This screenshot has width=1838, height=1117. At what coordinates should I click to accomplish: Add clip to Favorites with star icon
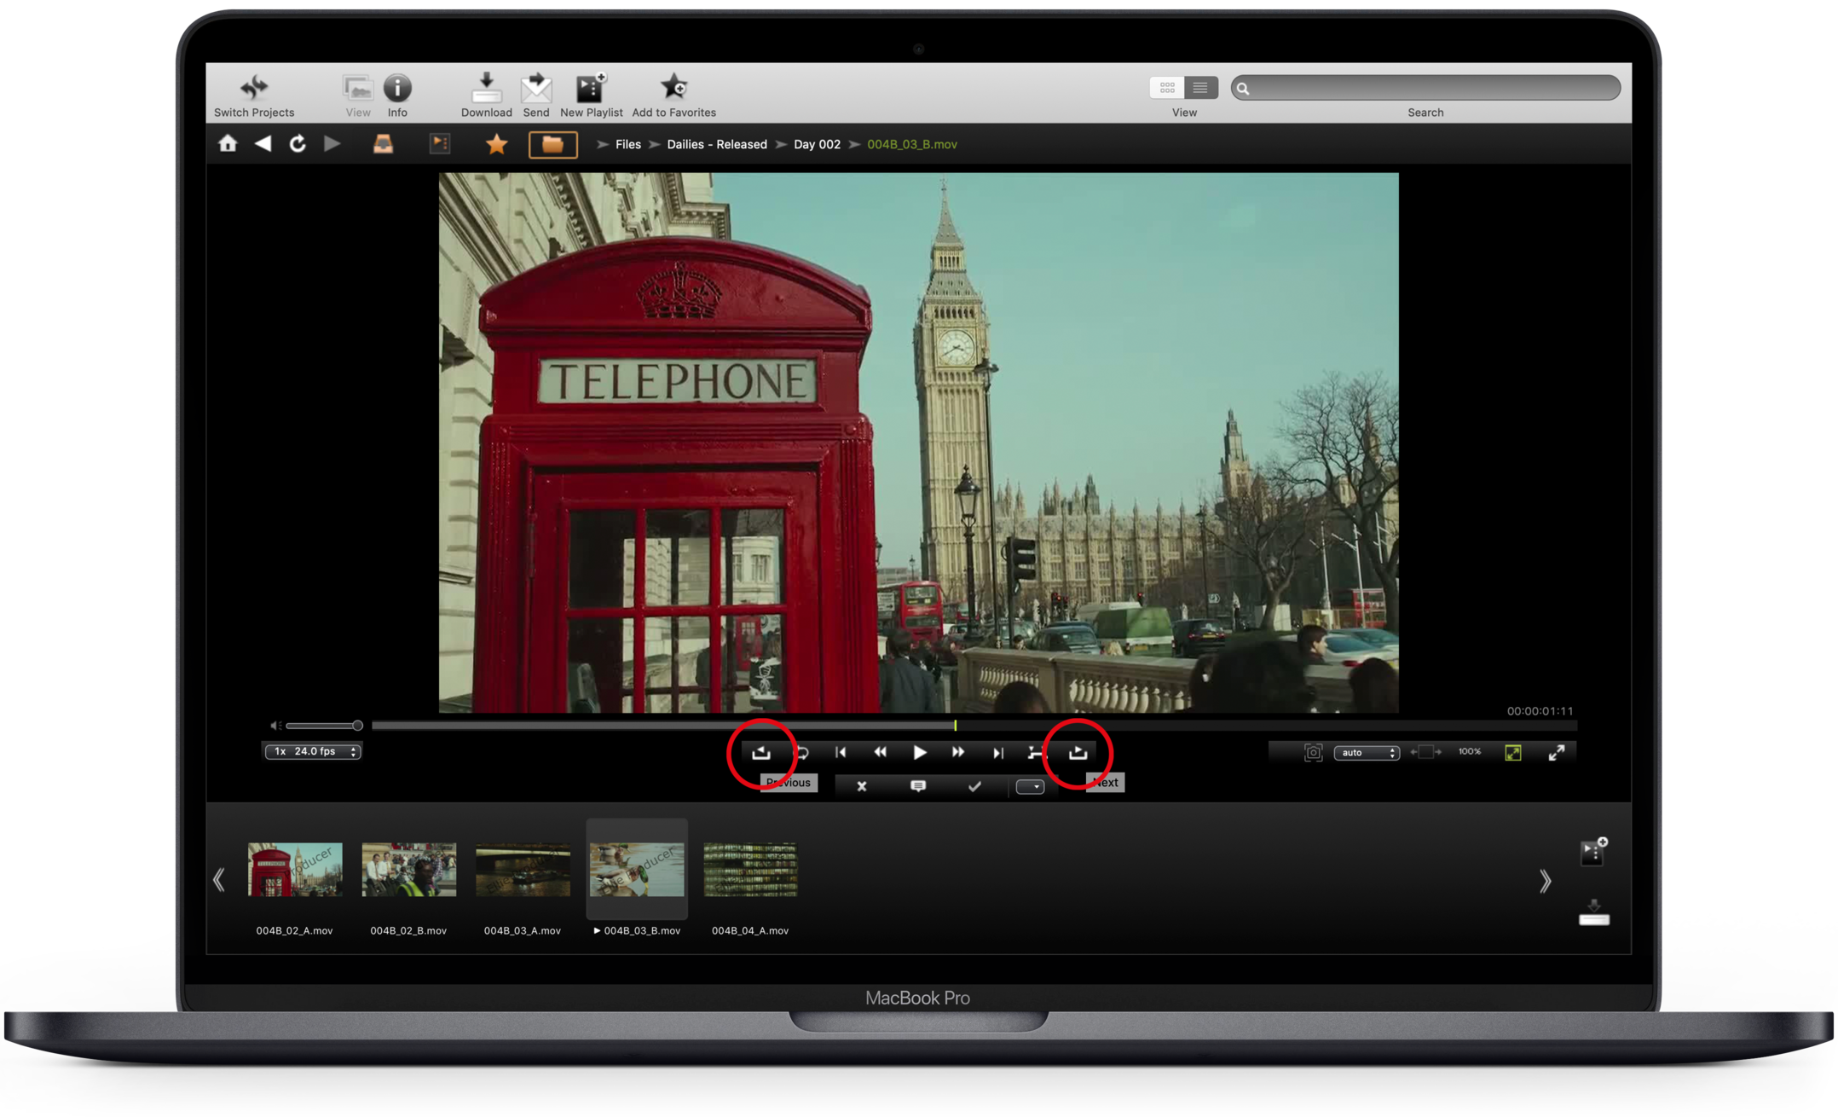coord(673,87)
